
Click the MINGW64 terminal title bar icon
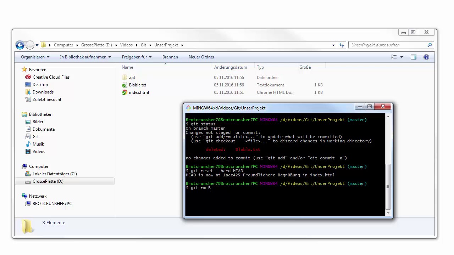coord(189,108)
